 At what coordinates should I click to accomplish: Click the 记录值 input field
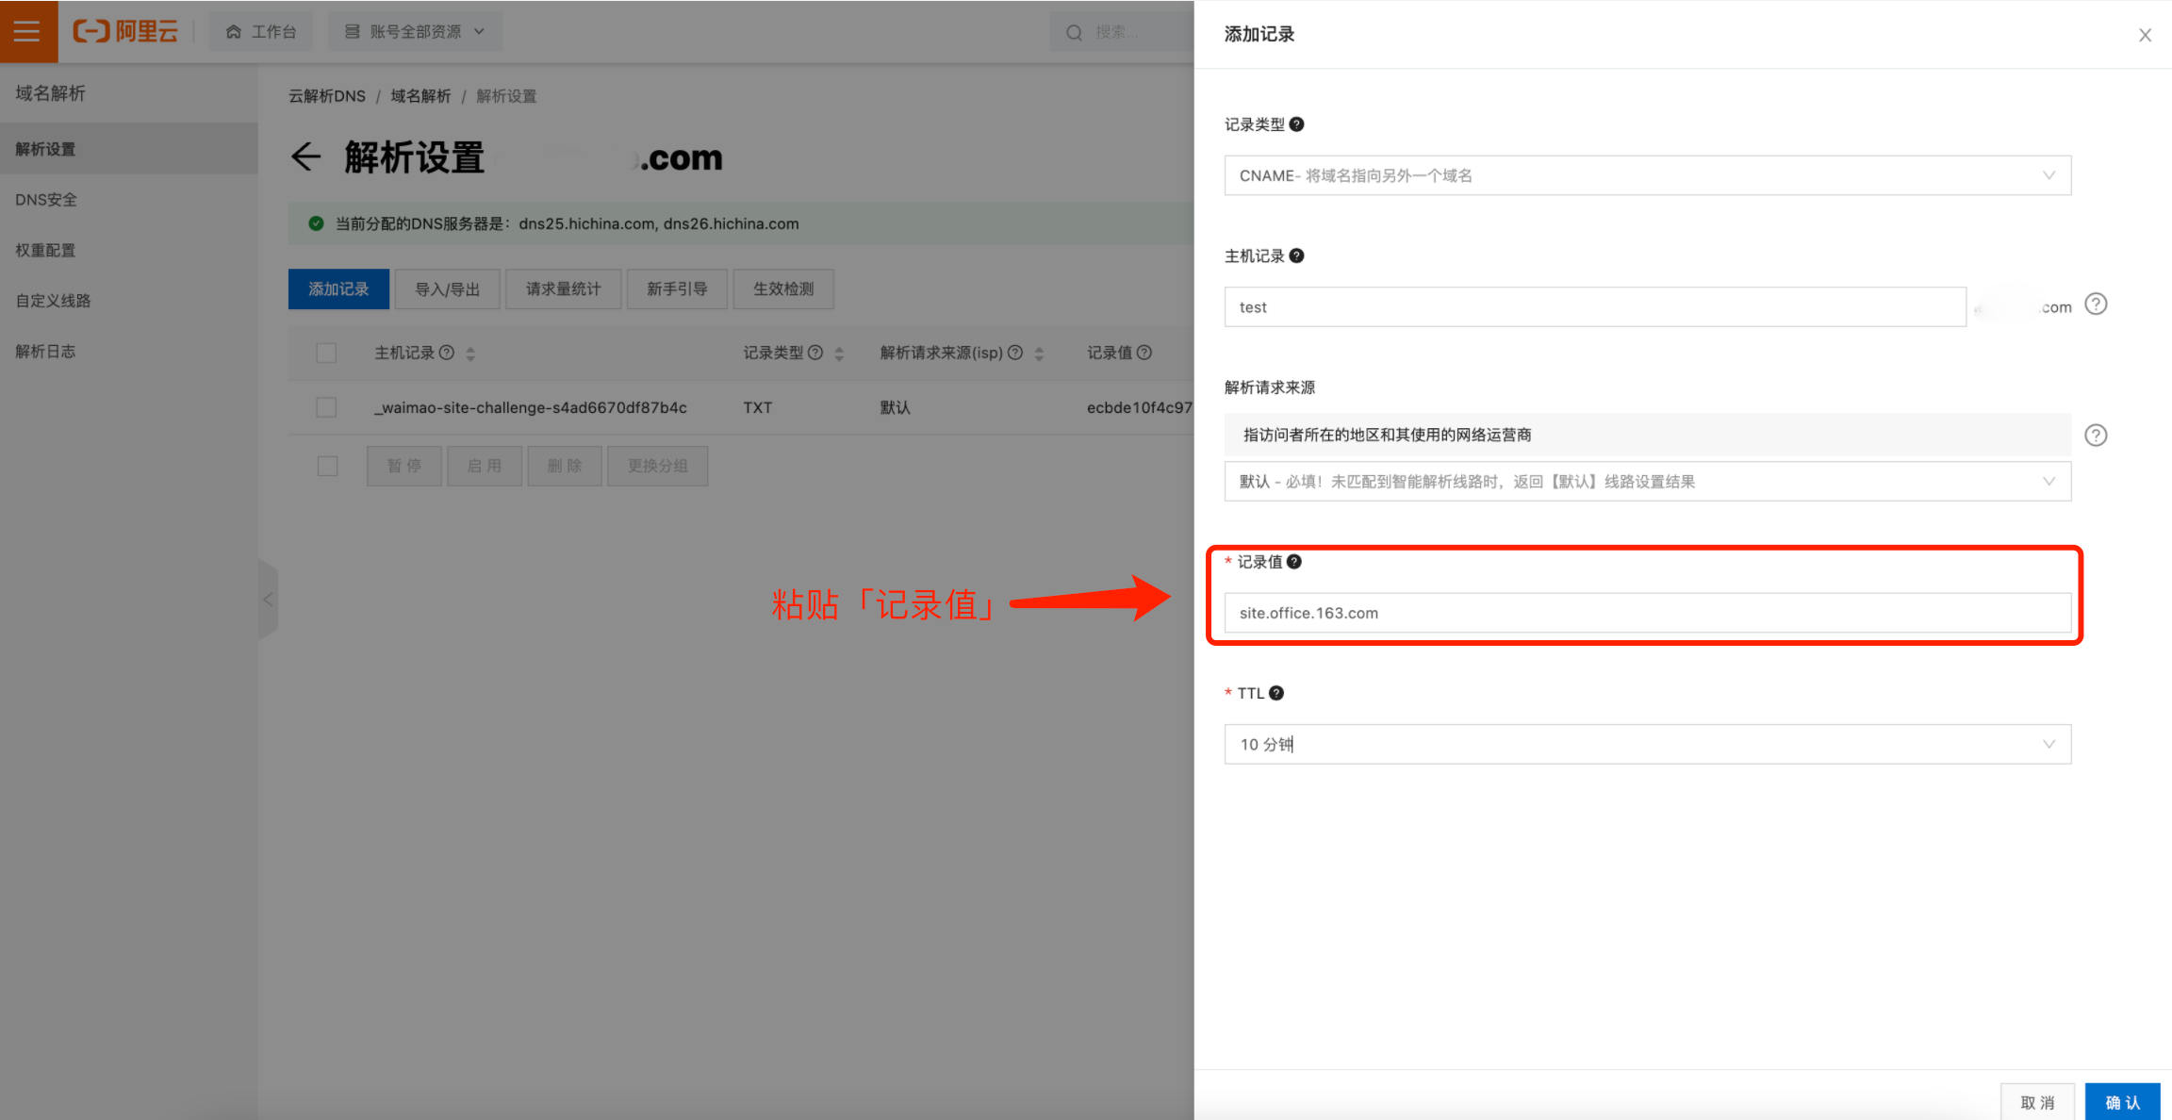[x=1647, y=613]
